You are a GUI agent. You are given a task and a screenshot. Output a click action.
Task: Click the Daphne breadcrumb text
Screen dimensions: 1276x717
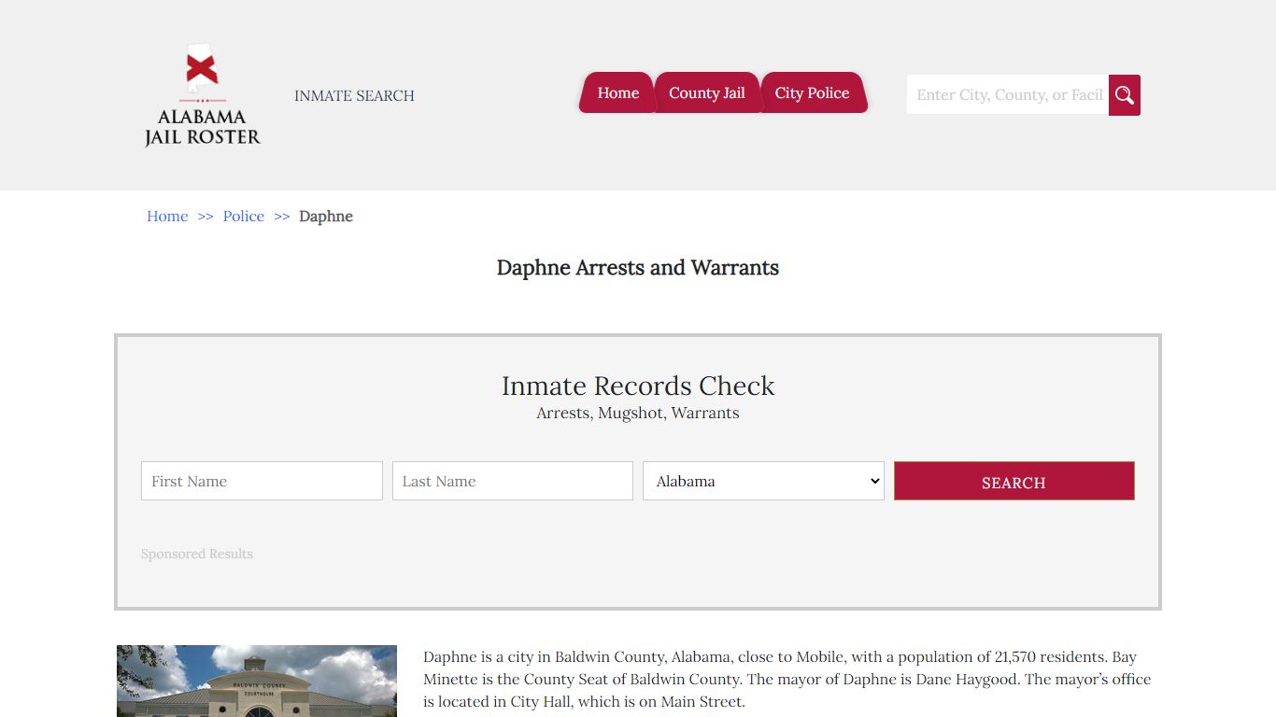click(326, 216)
